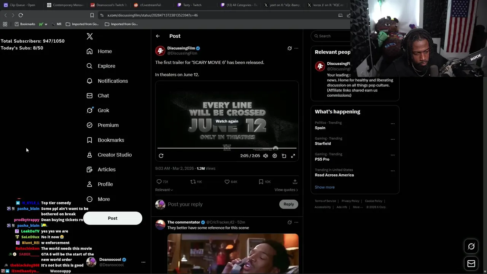Click Grok icon on The commentator reply
The image size is (487, 274).
[290, 222]
